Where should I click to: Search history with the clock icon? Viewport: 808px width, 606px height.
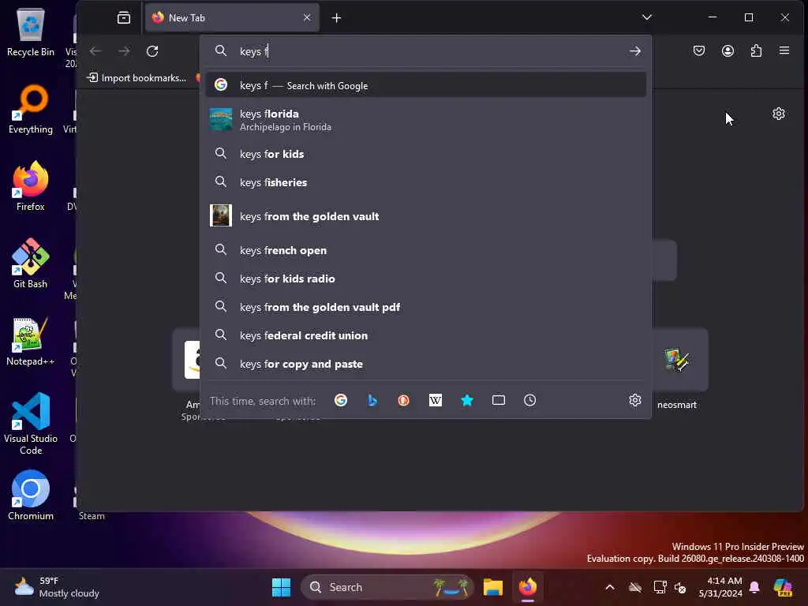click(529, 400)
